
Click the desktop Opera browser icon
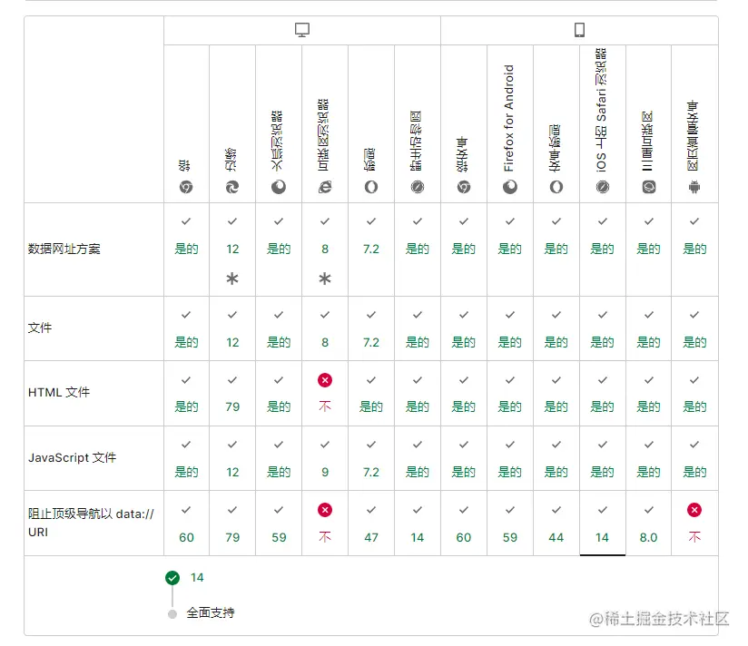pyautogui.click(x=371, y=187)
